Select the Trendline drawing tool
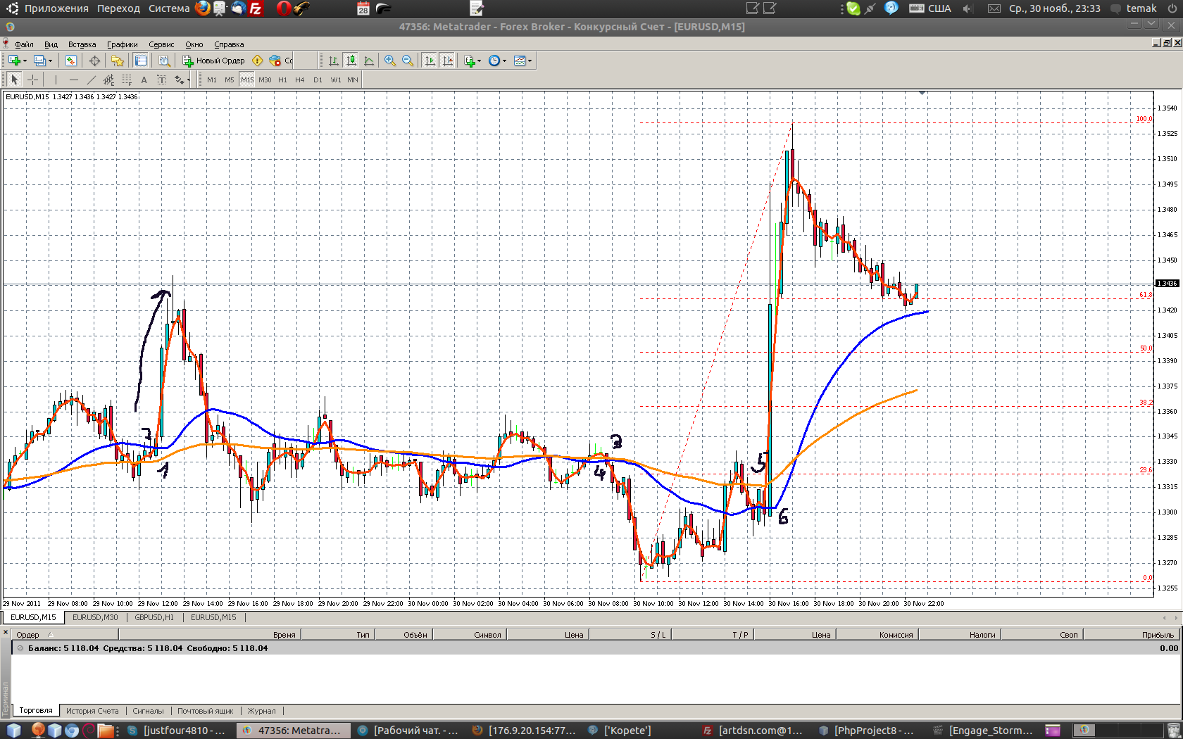Screen dimensions: 1183x739 pos(91,80)
